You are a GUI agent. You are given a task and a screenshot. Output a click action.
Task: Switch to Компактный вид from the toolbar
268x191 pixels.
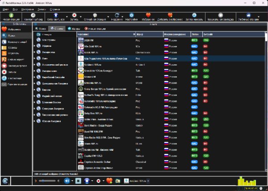click(x=33, y=15)
